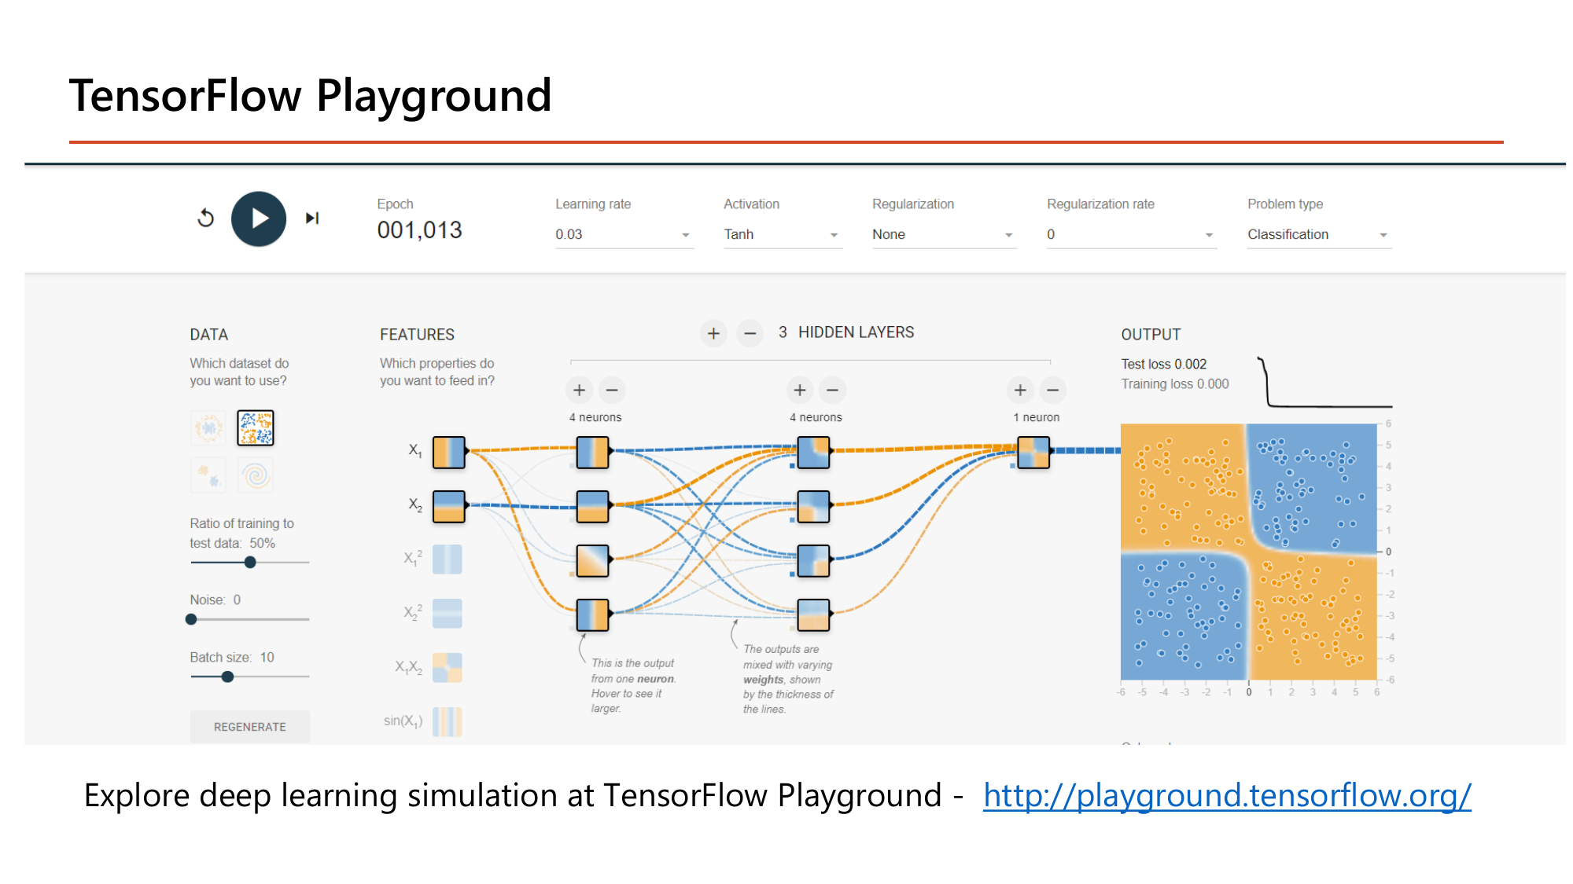Add neuron to third hidden layer
Viewport: 1573px width, 884px height.
[1020, 390]
